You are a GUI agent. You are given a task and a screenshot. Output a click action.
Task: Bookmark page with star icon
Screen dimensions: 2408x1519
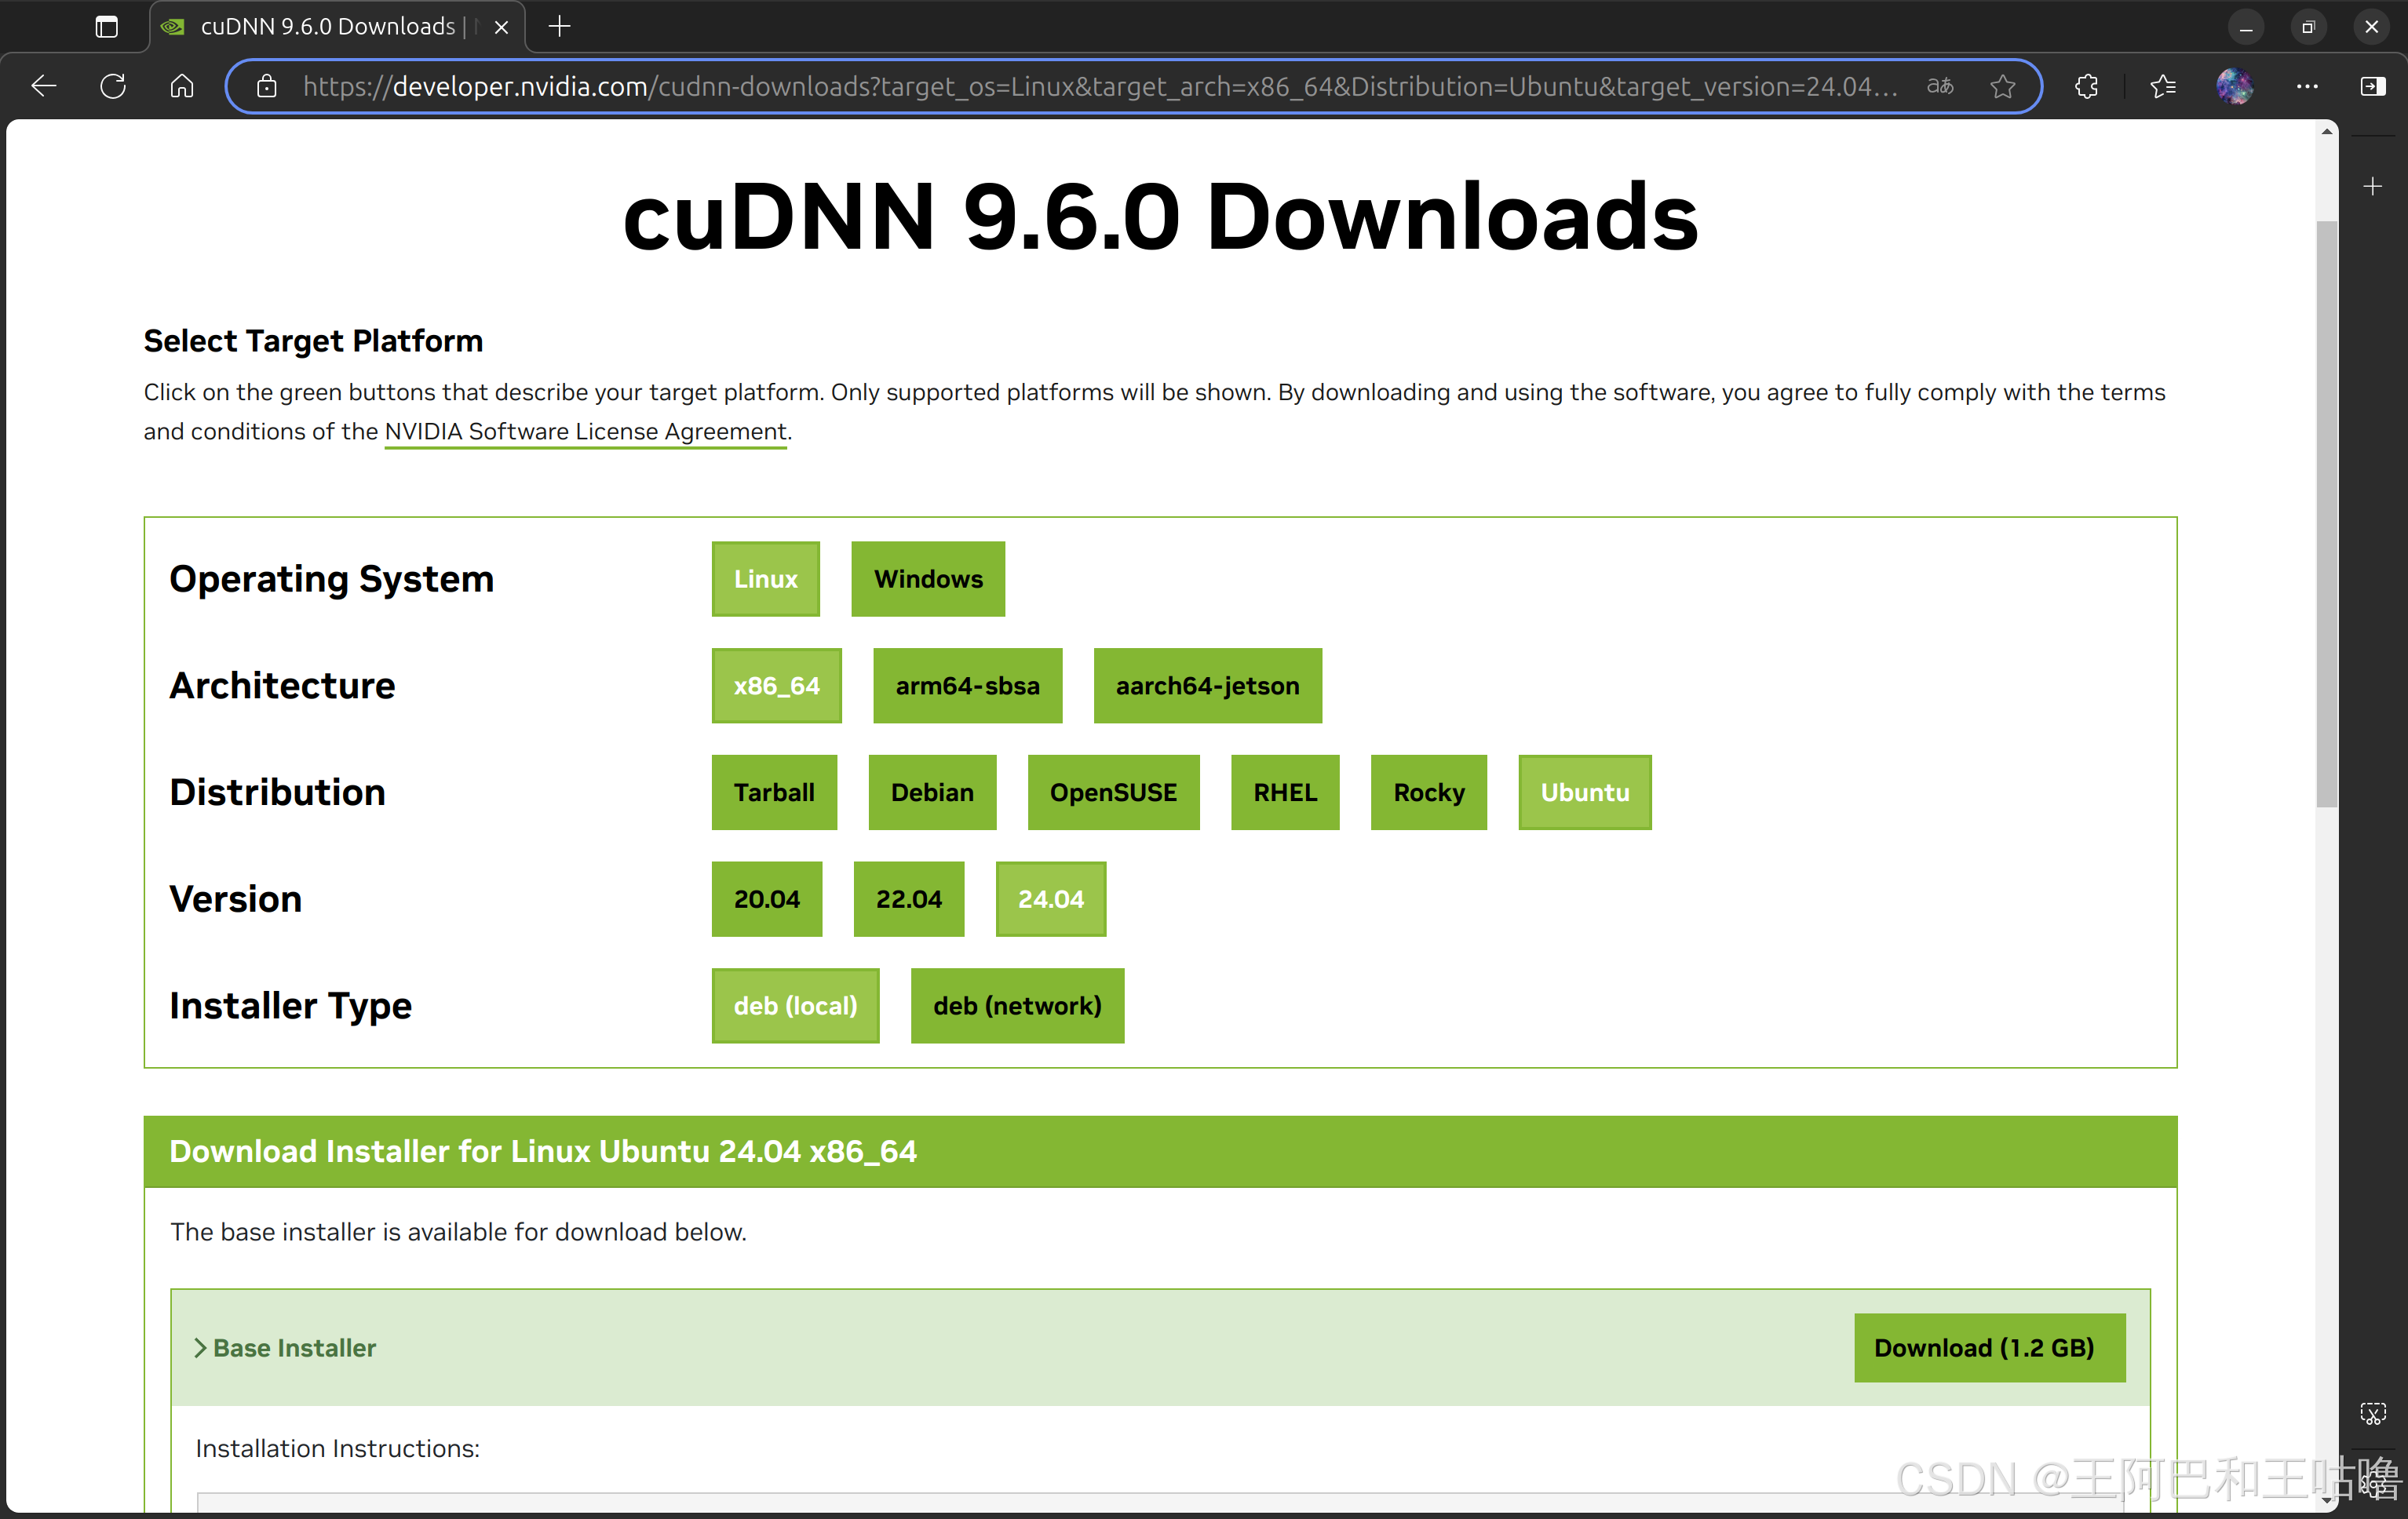2003,87
